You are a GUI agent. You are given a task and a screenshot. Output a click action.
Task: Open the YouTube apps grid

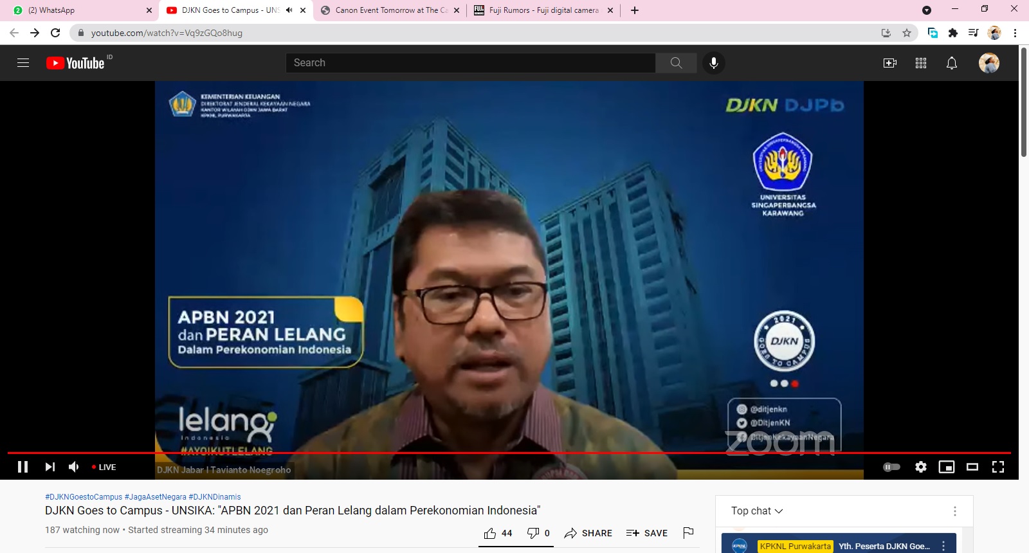[921, 62]
